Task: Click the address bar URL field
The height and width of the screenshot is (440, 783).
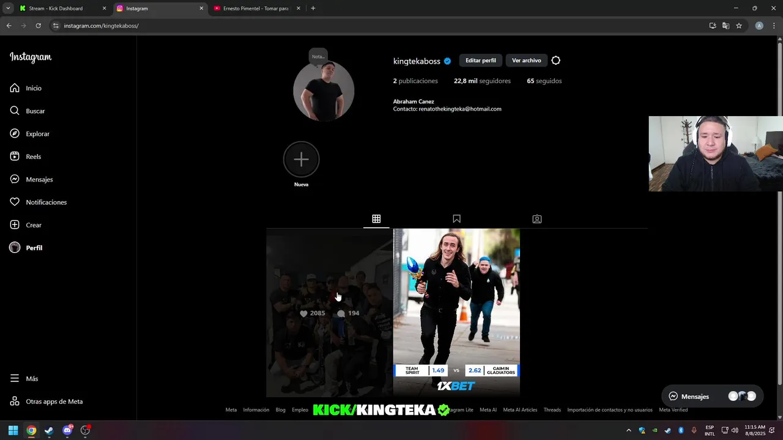Action: tap(379, 26)
